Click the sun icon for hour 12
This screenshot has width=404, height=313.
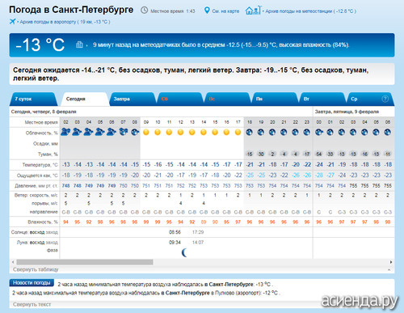coord(181,132)
